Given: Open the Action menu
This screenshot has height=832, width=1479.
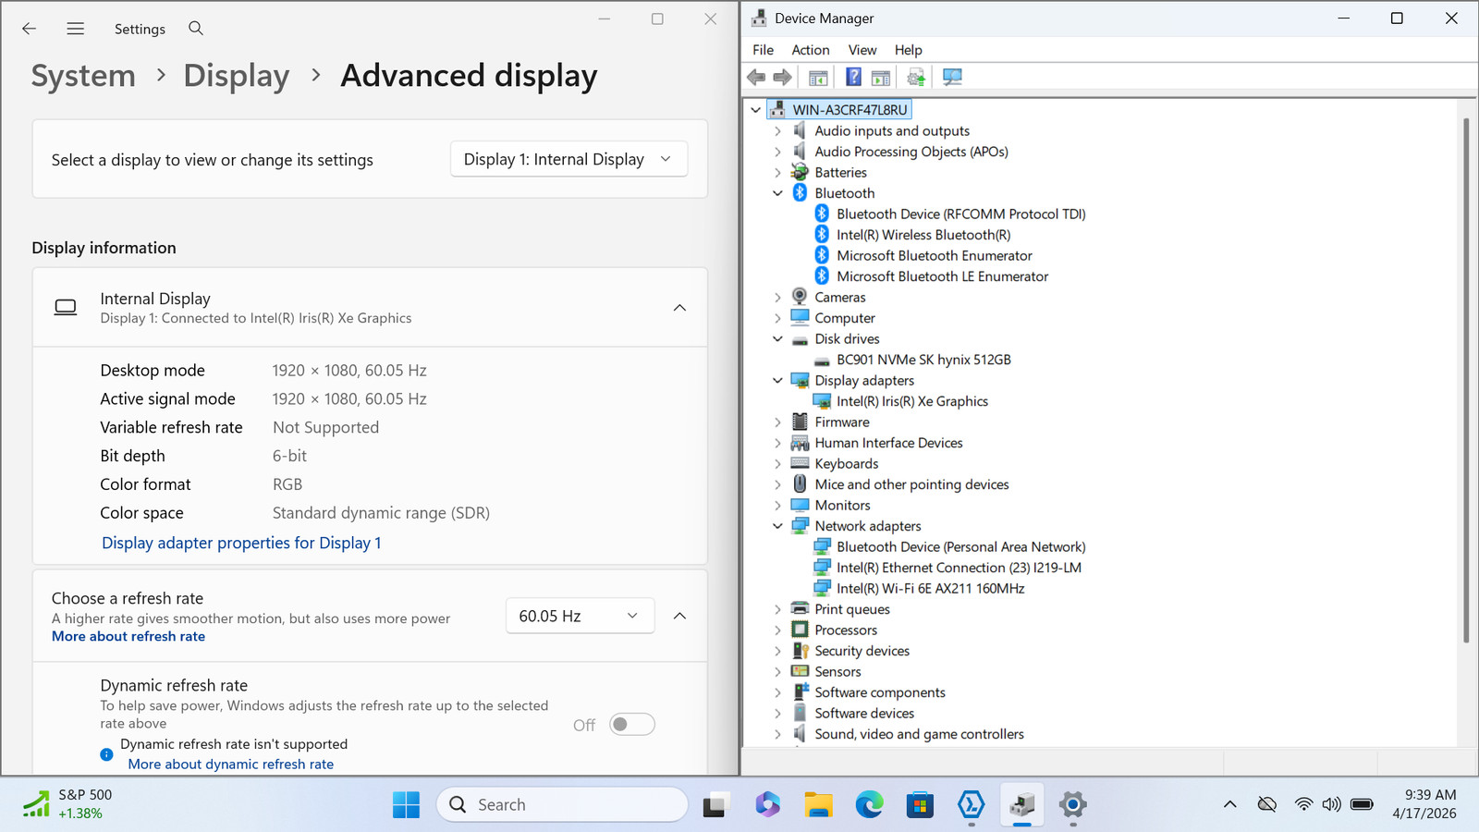Looking at the screenshot, I should pos(810,50).
